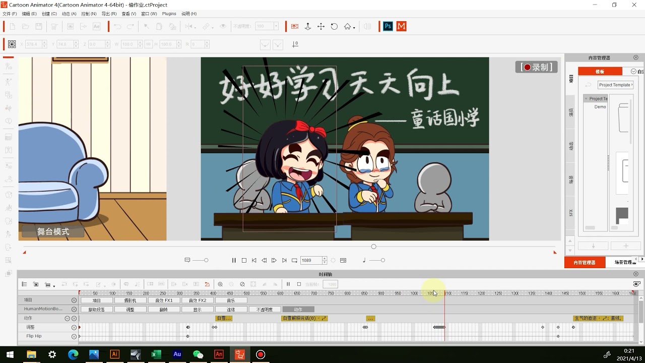Open the 文件 (F) menu
This screenshot has width=645, height=363.
coord(10,14)
